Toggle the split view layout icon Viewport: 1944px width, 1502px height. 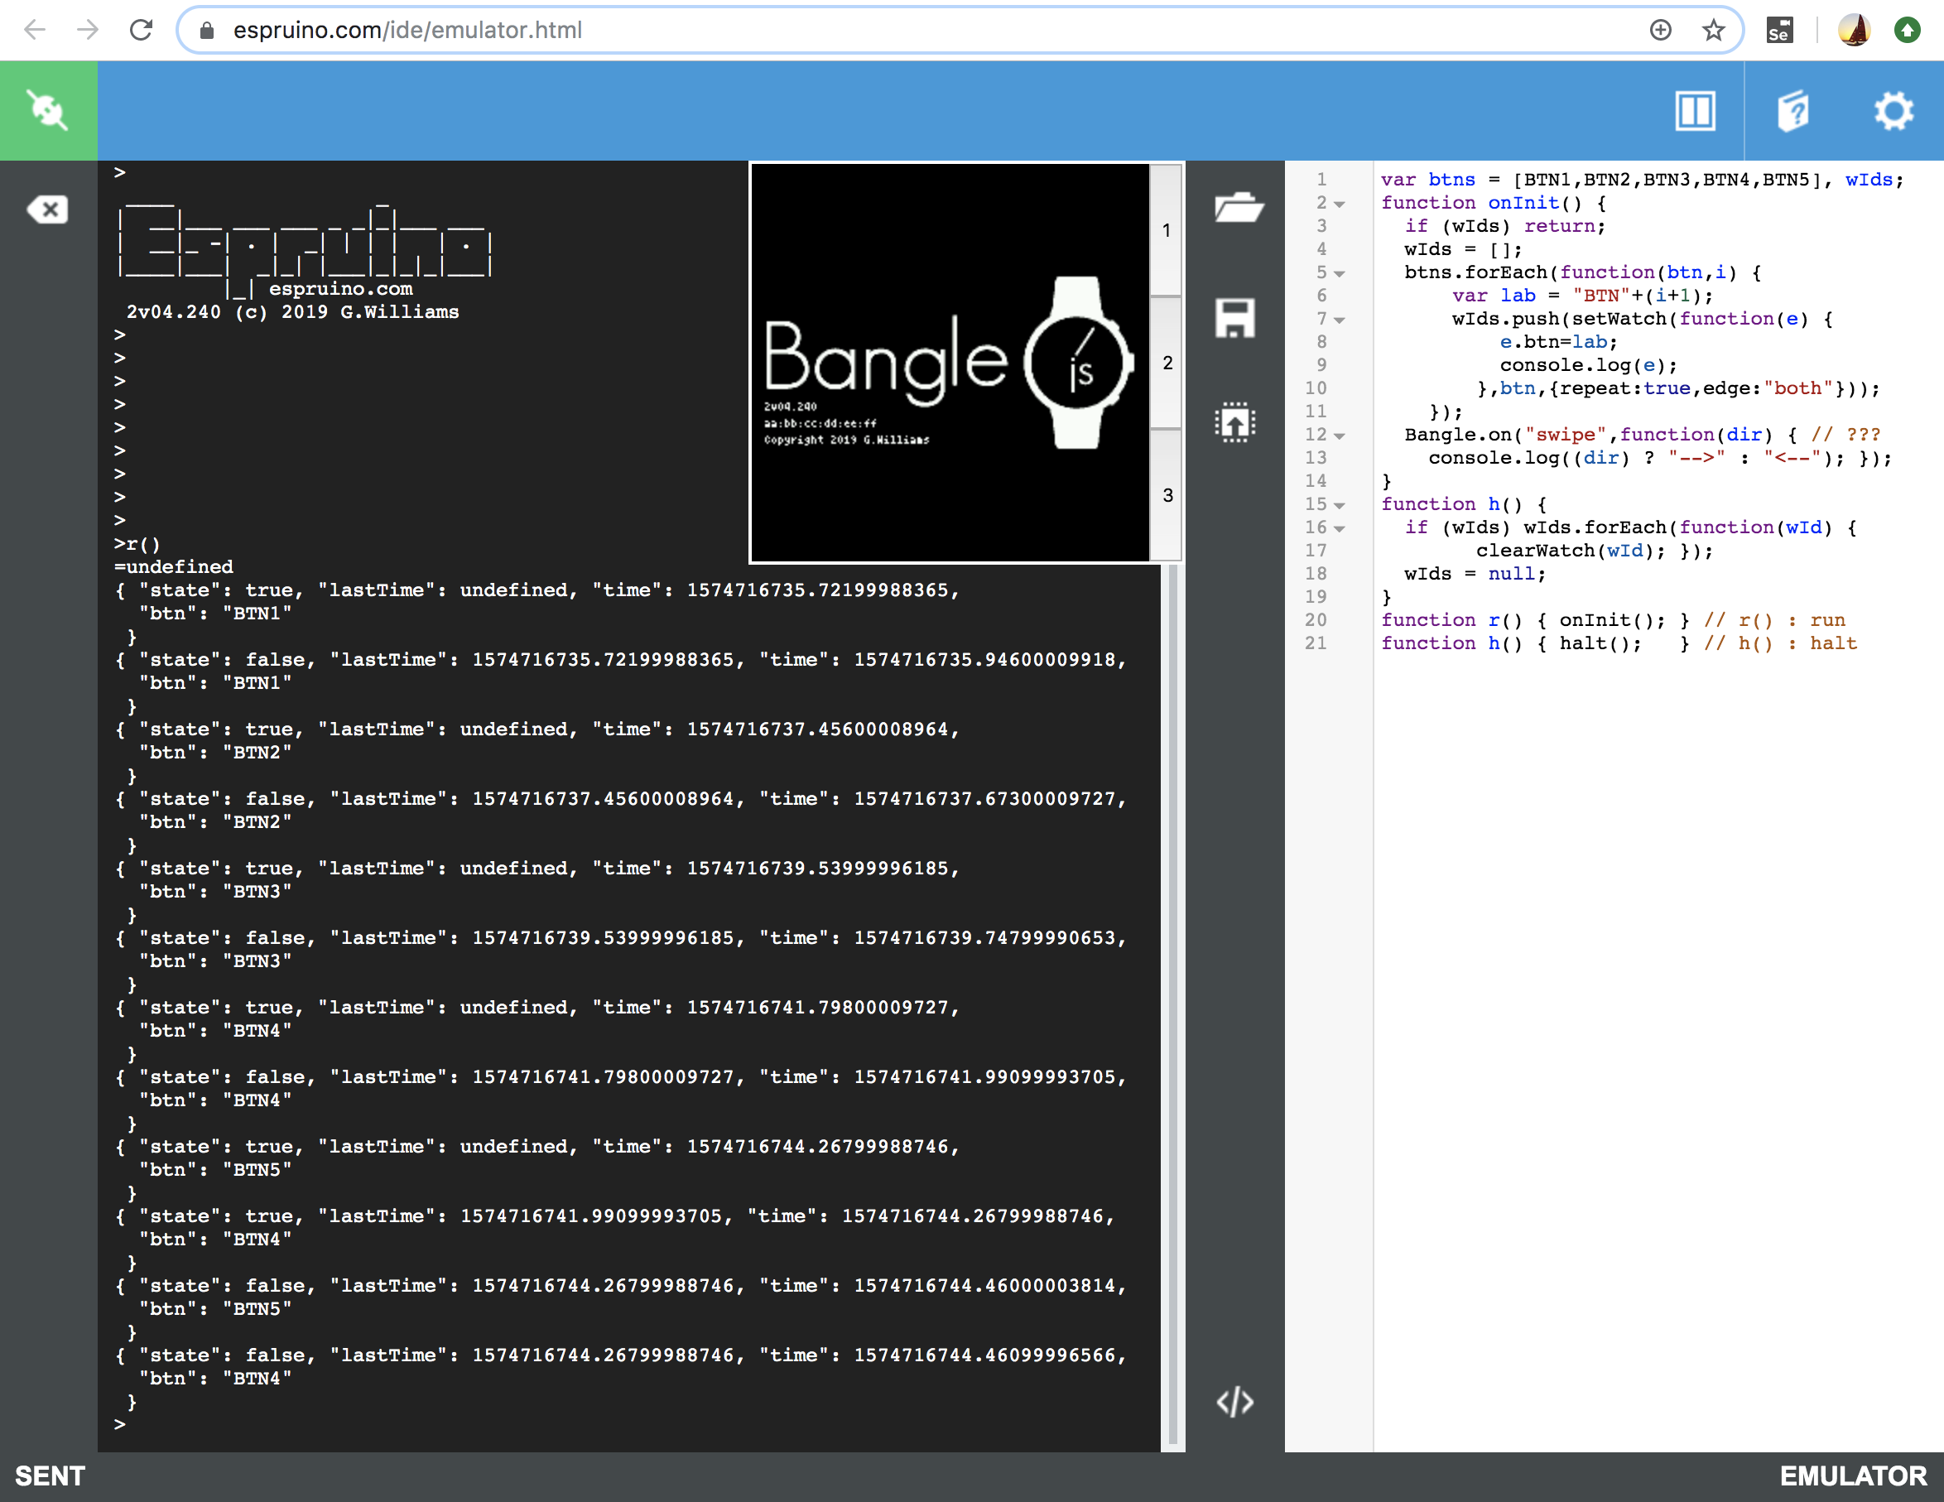pyautogui.click(x=1695, y=110)
